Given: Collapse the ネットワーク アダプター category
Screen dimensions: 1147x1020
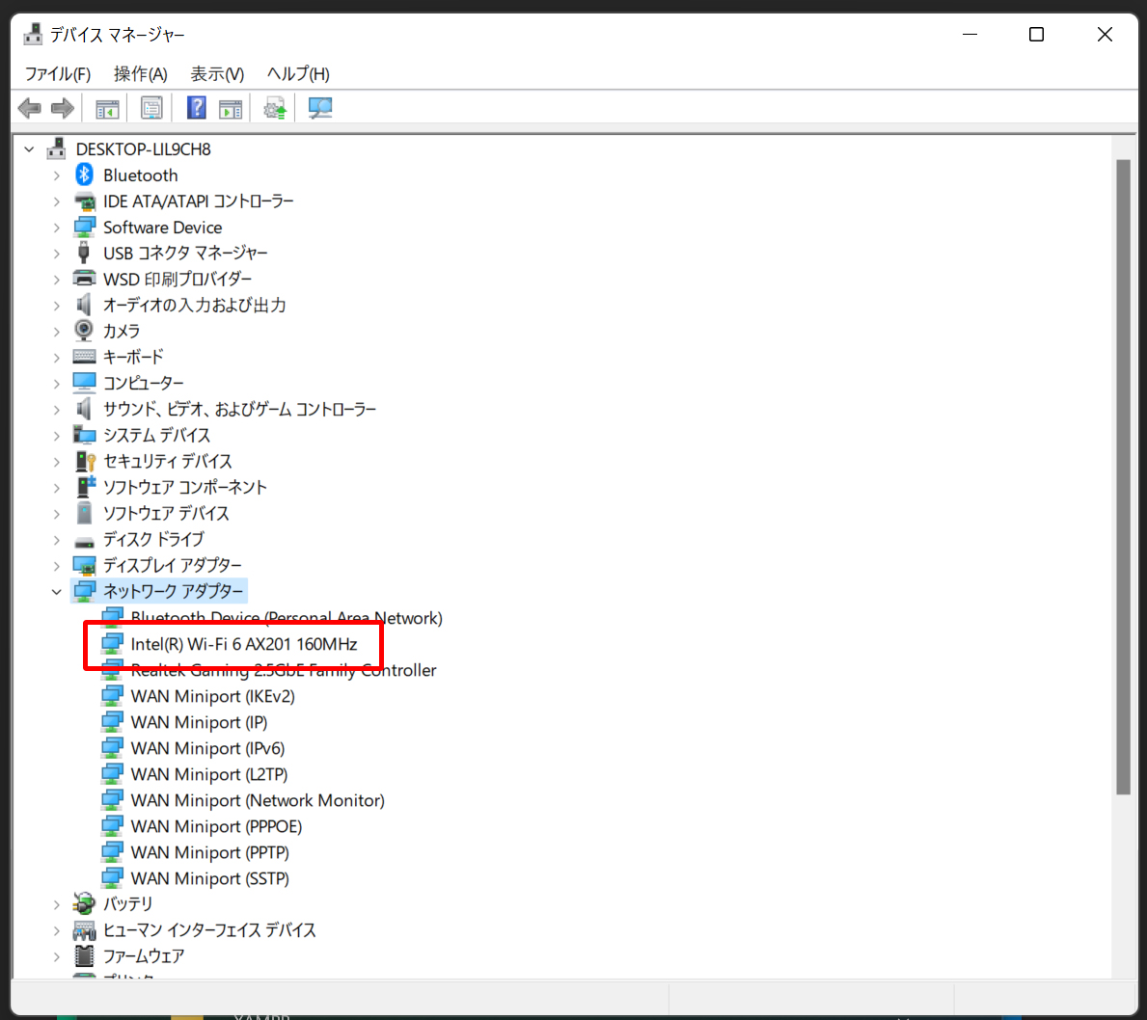Looking at the screenshot, I should point(57,592).
